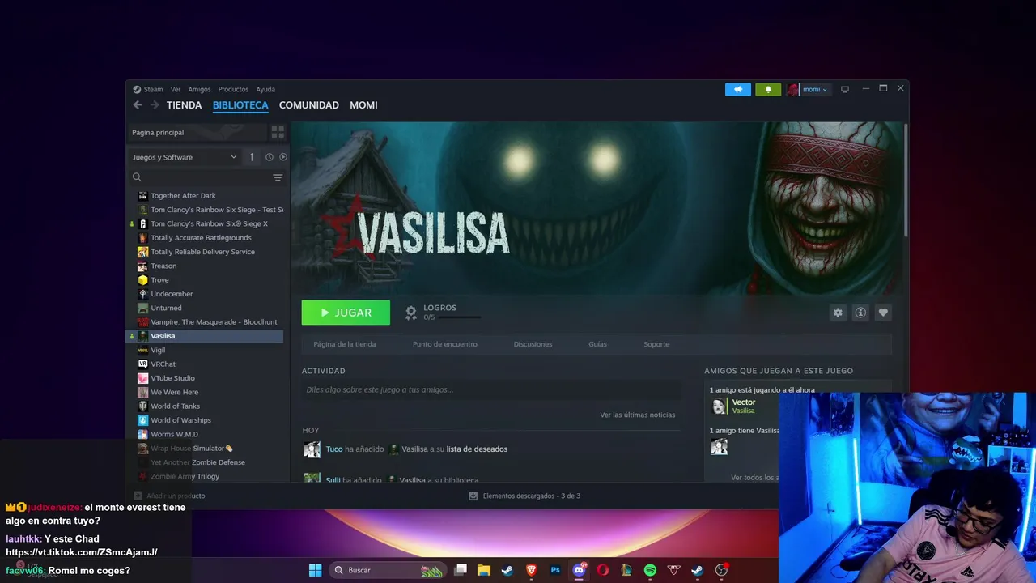
Task: Toggle the sort order up-arrow icon
Action: [x=252, y=157]
